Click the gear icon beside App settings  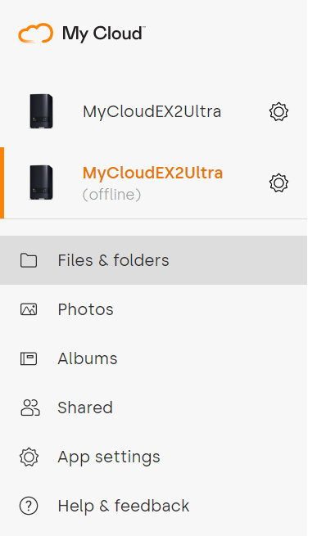pyautogui.click(x=29, y=457)
